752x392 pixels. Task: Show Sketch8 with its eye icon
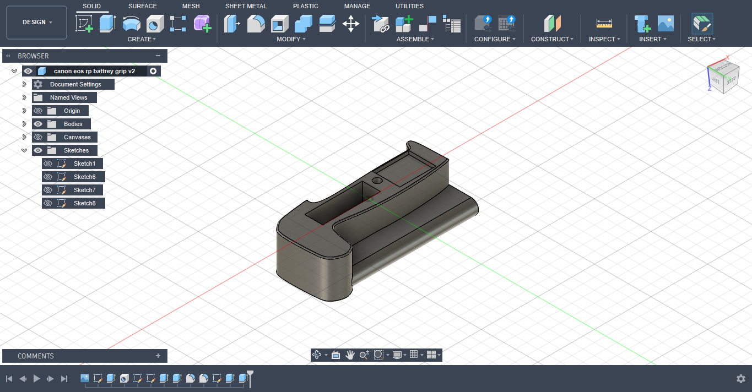tap(48, 203)
